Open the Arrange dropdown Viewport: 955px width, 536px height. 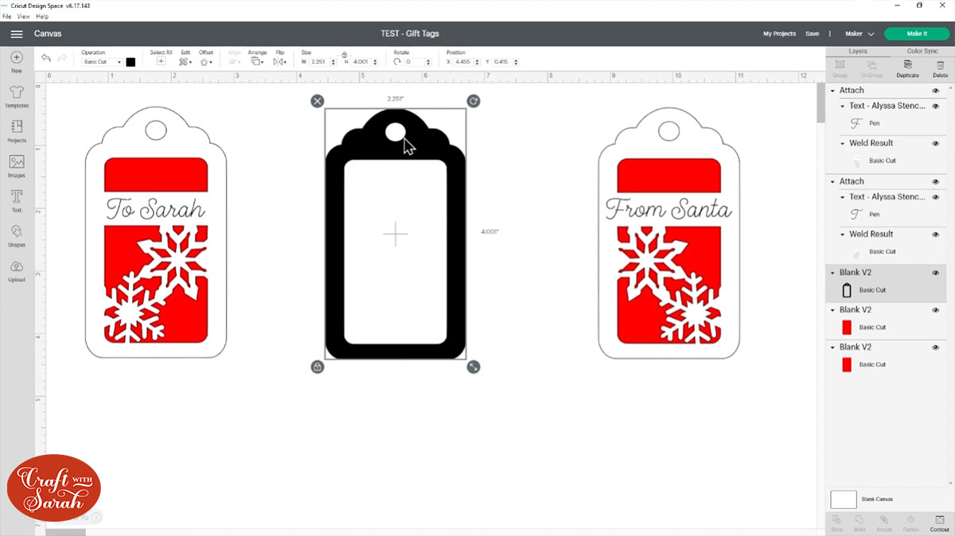pos(257,61)
